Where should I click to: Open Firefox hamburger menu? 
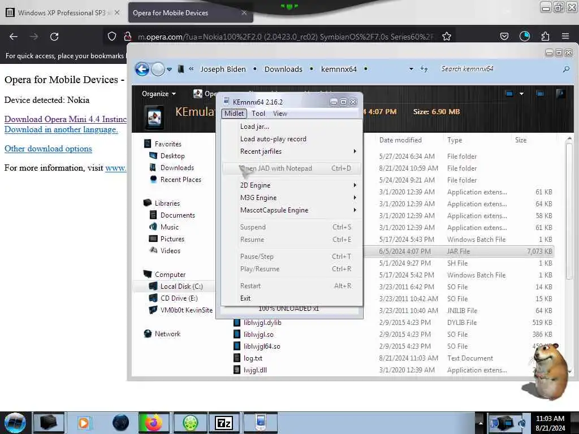[x=565, y=36]
